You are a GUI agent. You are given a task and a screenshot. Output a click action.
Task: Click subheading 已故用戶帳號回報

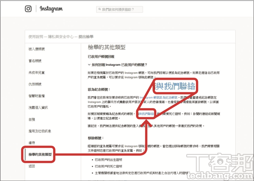pyautogui.click(x=101, y=57)
